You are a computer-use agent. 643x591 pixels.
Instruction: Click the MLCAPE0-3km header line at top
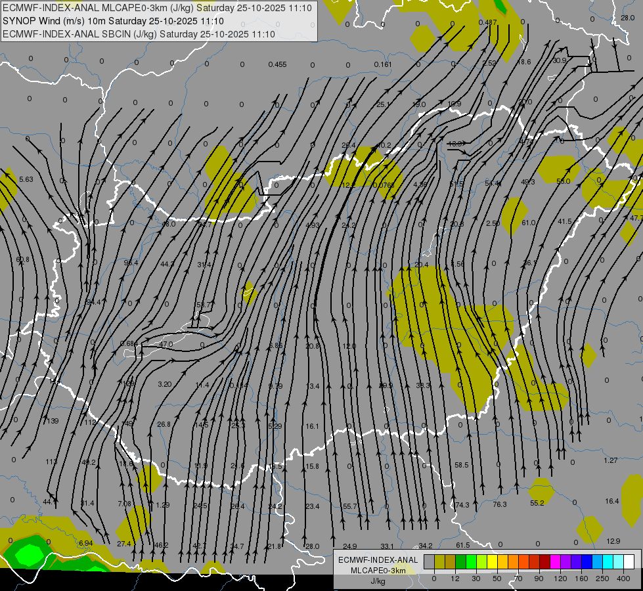[158, 8]
